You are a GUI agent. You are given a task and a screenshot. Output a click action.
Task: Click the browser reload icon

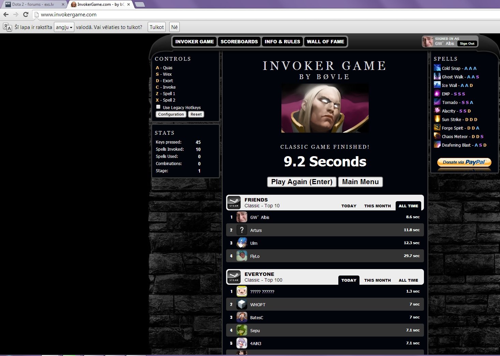(x=26, y=14)
